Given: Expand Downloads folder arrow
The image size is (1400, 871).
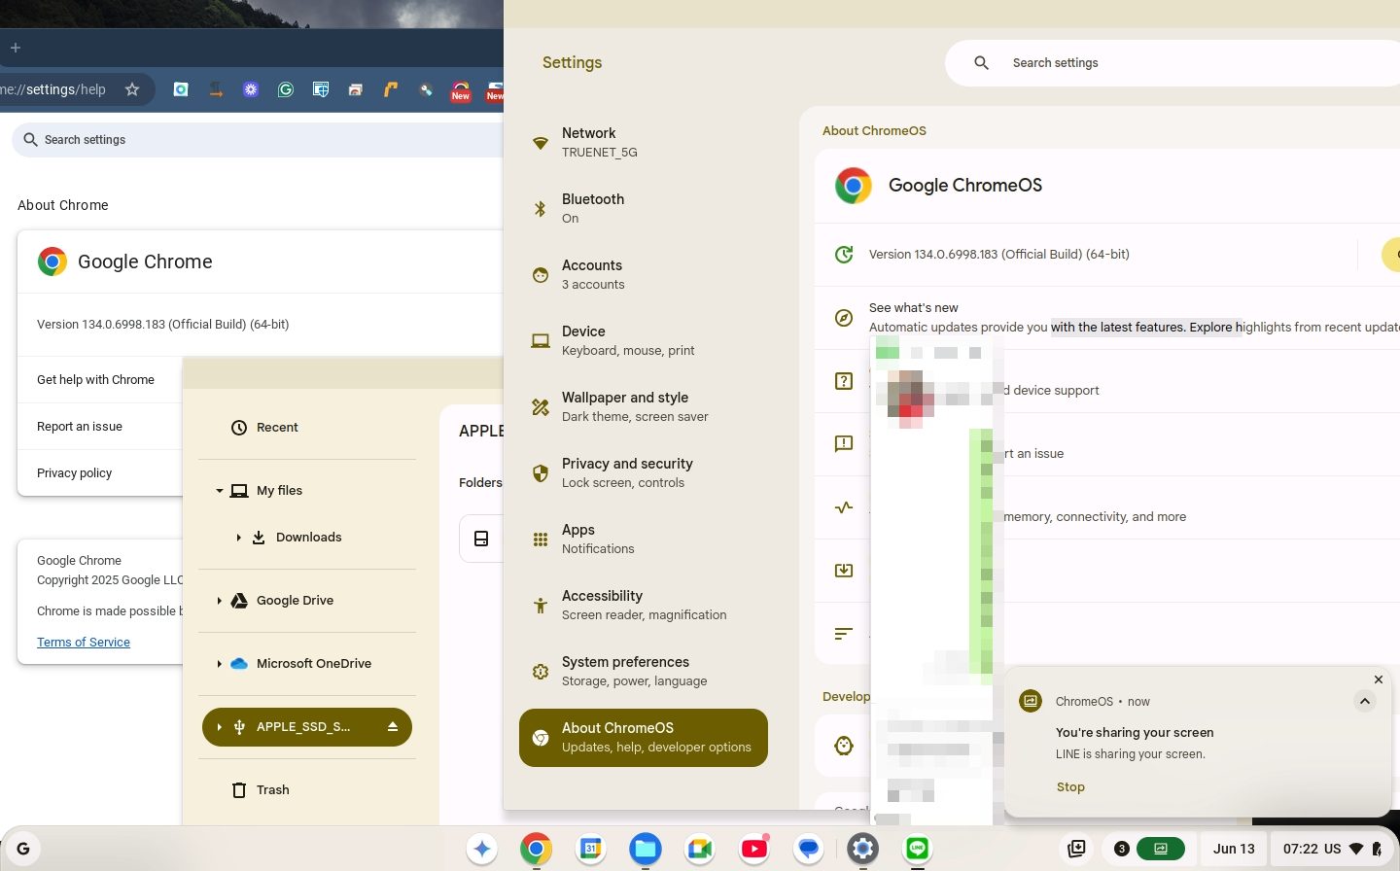Looking at the screenshot, I should [x=239, y=538].
